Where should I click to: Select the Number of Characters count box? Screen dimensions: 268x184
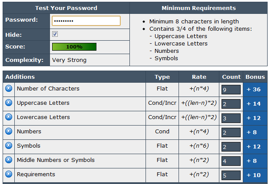click(x=231, y=90)
